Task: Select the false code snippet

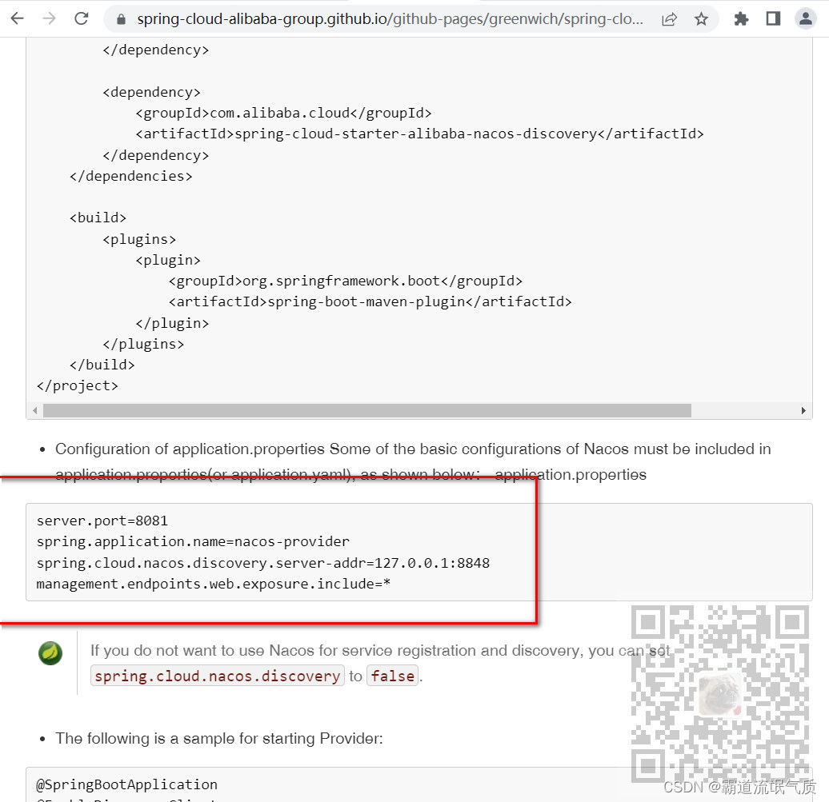Action: click(x=392, y=676)
